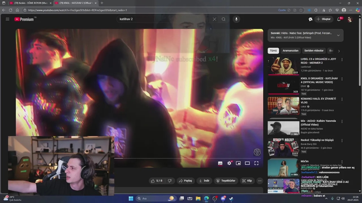Expand the Sonraki mix playlist panel

tap(338, 35)
